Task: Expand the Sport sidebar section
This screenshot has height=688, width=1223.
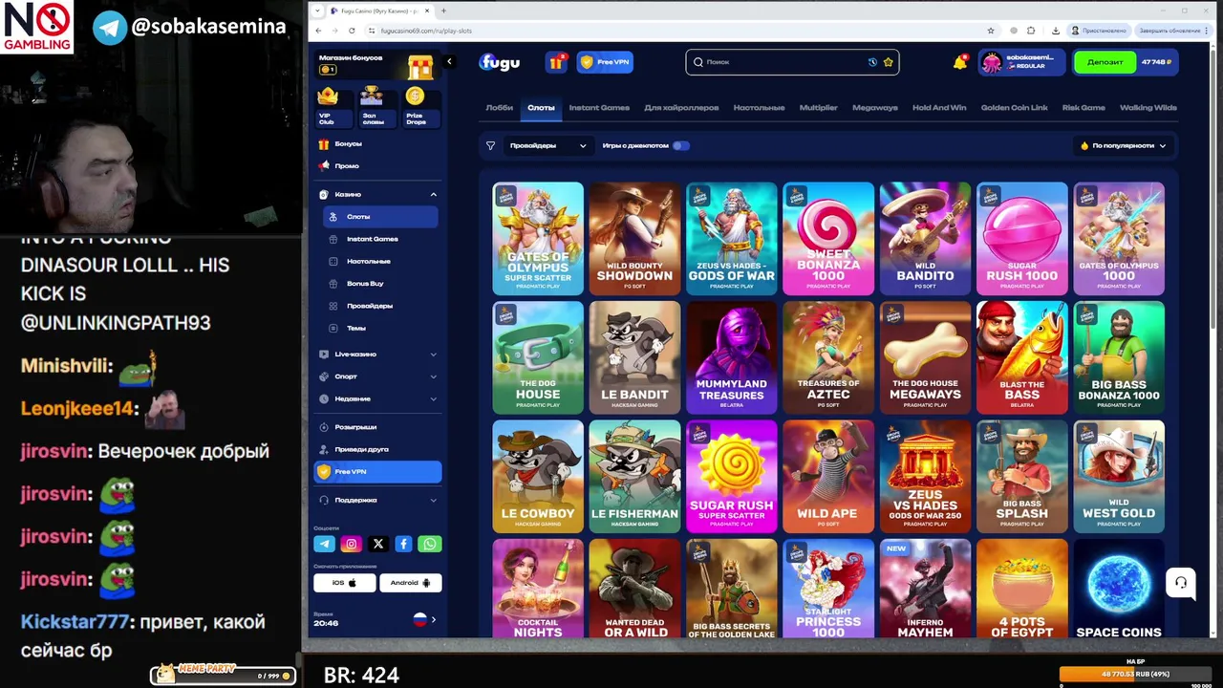Action: click(x=378, y=376)
